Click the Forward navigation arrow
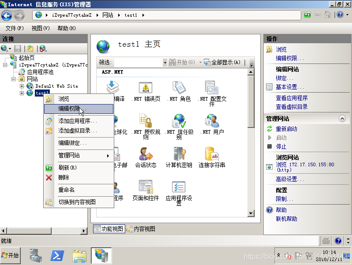The image size is (352, 265). [x=19, y=15]
